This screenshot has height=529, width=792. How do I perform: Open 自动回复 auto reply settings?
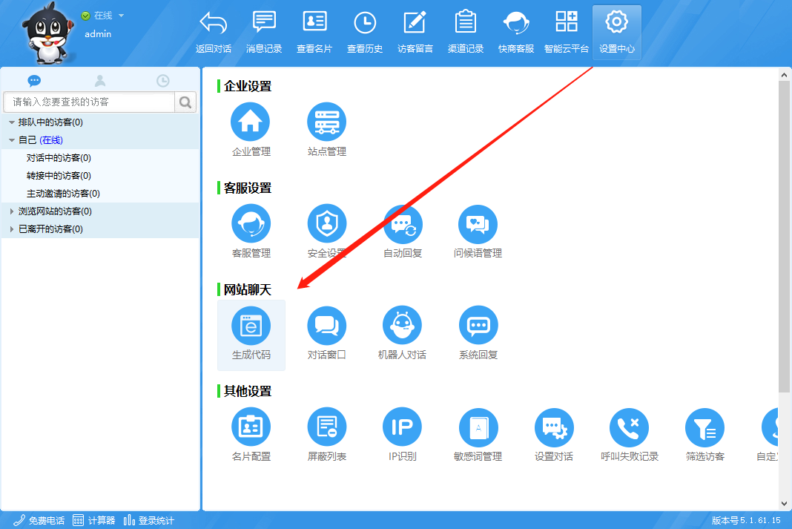pyautogui.click(x=402, y=223)
